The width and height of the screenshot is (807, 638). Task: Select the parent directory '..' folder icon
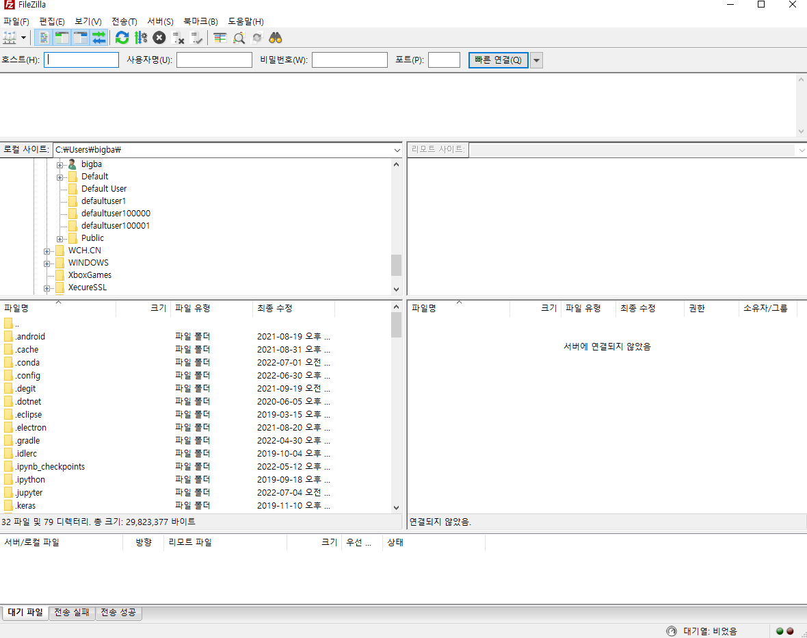[8, 324]
